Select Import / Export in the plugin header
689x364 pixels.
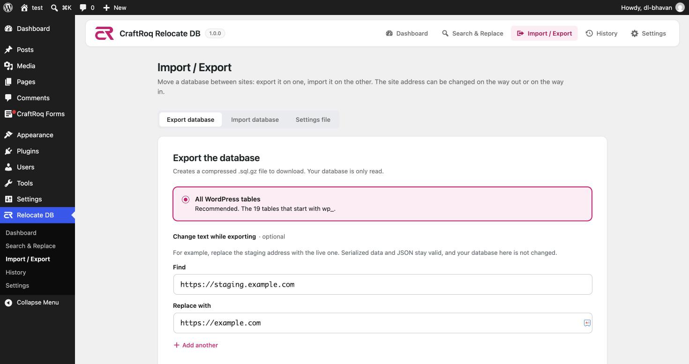(x=544, y=33)
